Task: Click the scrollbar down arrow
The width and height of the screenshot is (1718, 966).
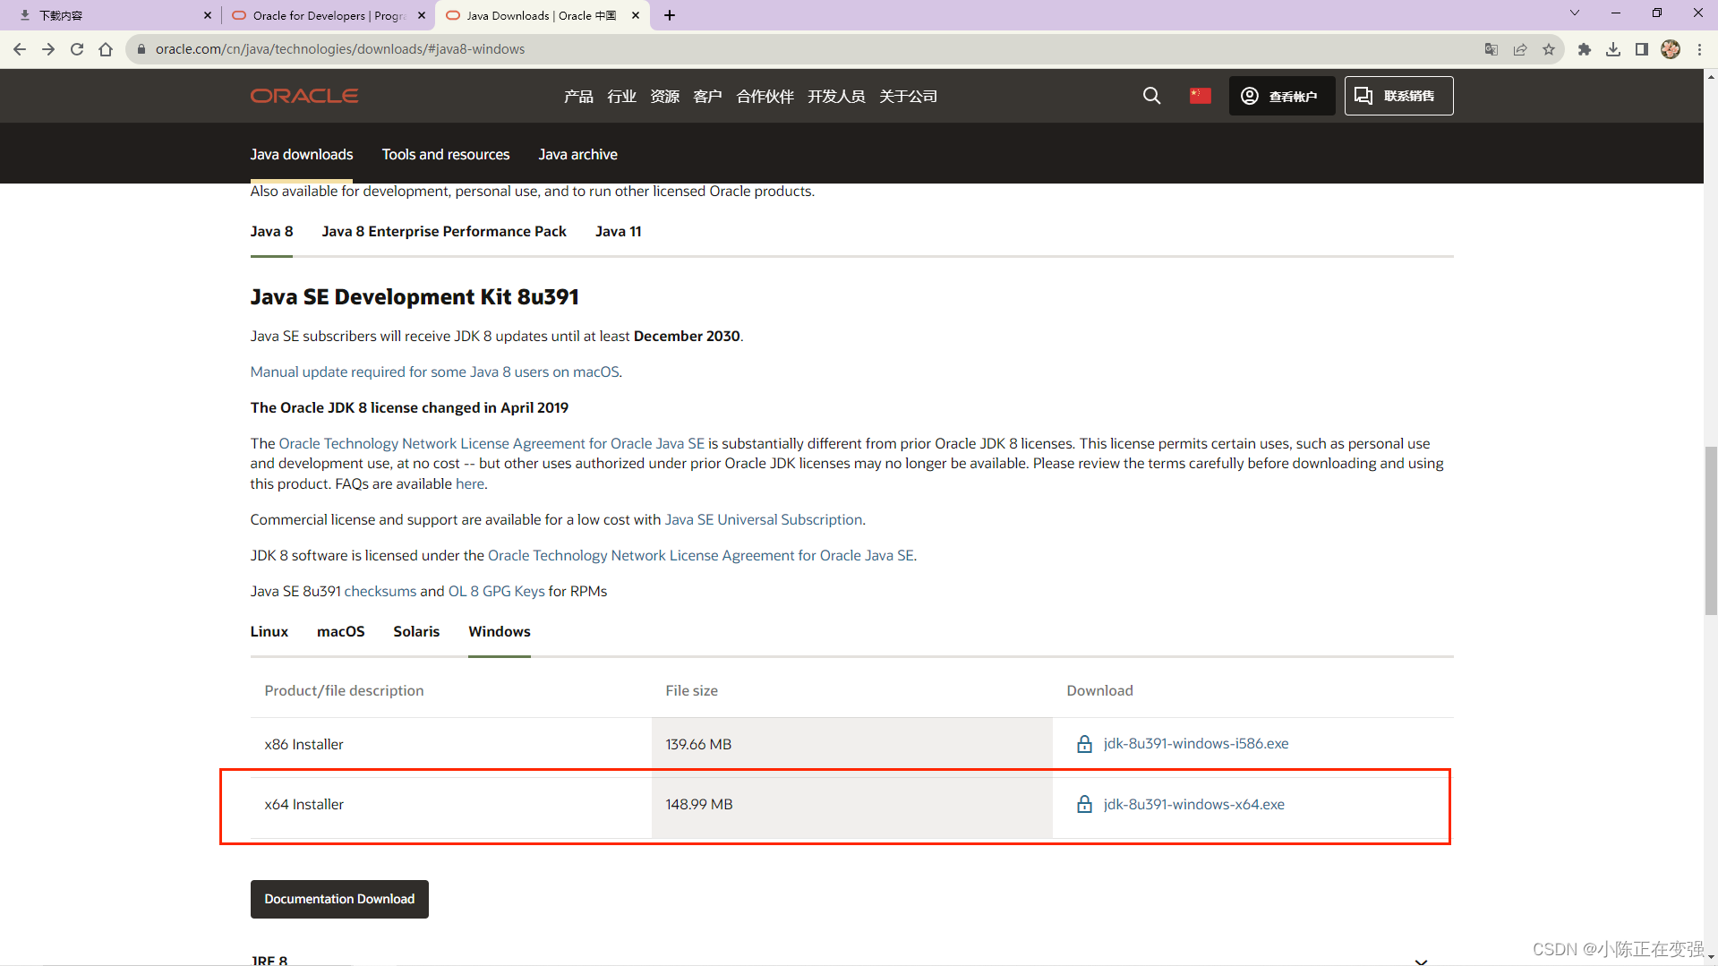Action: (1711, 957)
